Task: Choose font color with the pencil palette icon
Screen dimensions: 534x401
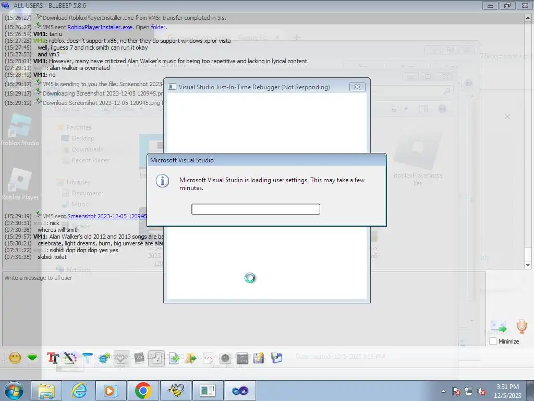Action: pos(70,358)
